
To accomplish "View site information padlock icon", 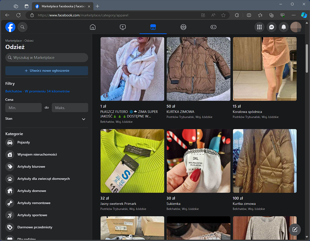I will pos(32,15).
